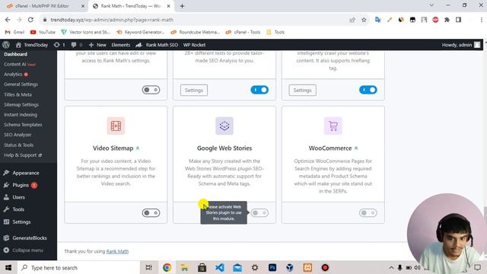The image size is (487, 274).
Task: Click the WooCommerce cart icon
Action: (333, 126)
